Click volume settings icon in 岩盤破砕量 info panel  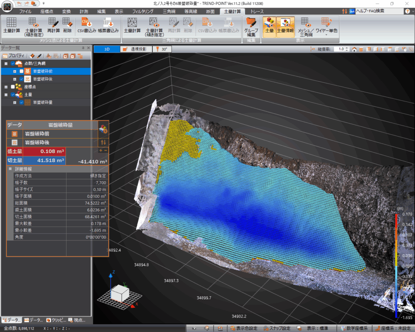point(103,129)
